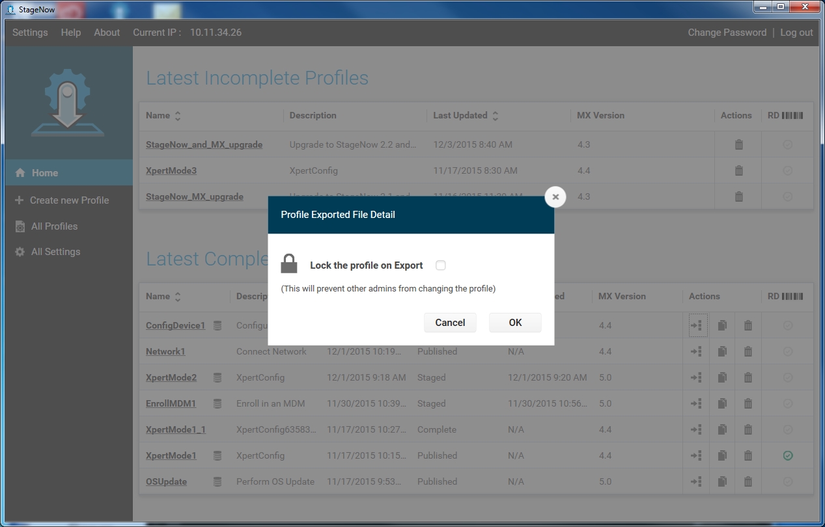Click export icon for OSUpdate profile

[x=696, y=481]
